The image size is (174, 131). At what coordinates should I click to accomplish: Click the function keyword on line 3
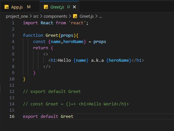[33, 35]
